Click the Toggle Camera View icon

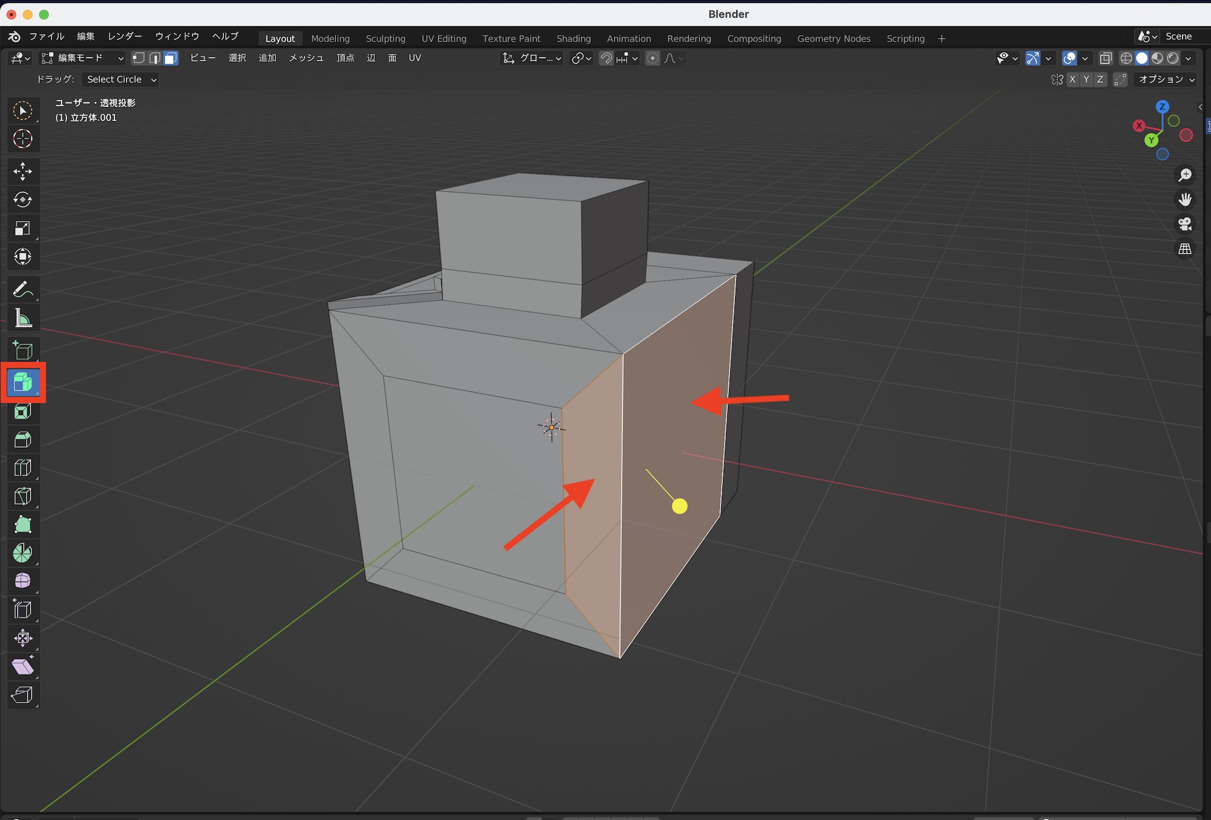point(1185,224)
